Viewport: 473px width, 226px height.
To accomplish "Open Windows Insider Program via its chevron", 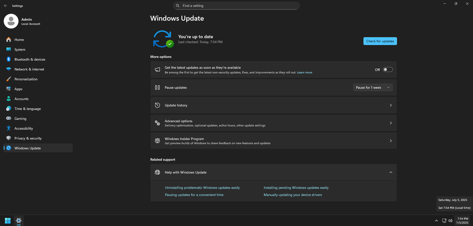I will click(x=391, y=141).
